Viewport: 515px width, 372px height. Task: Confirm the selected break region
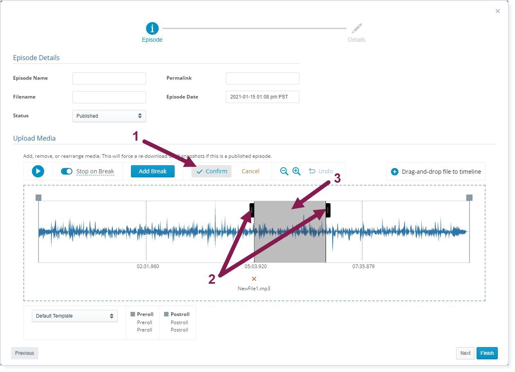point(211,171)
